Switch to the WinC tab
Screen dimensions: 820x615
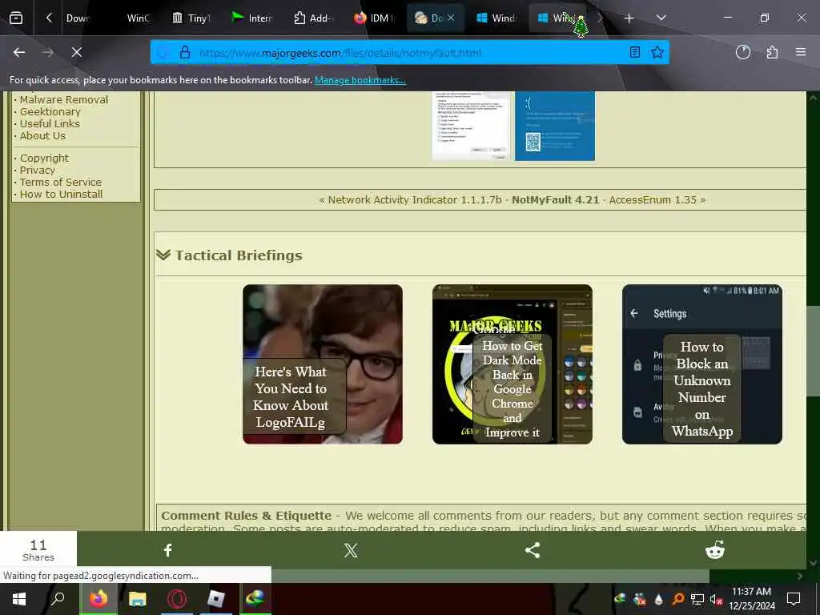[x=138, y=18]
